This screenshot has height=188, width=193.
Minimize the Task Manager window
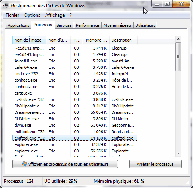point(157,4)
